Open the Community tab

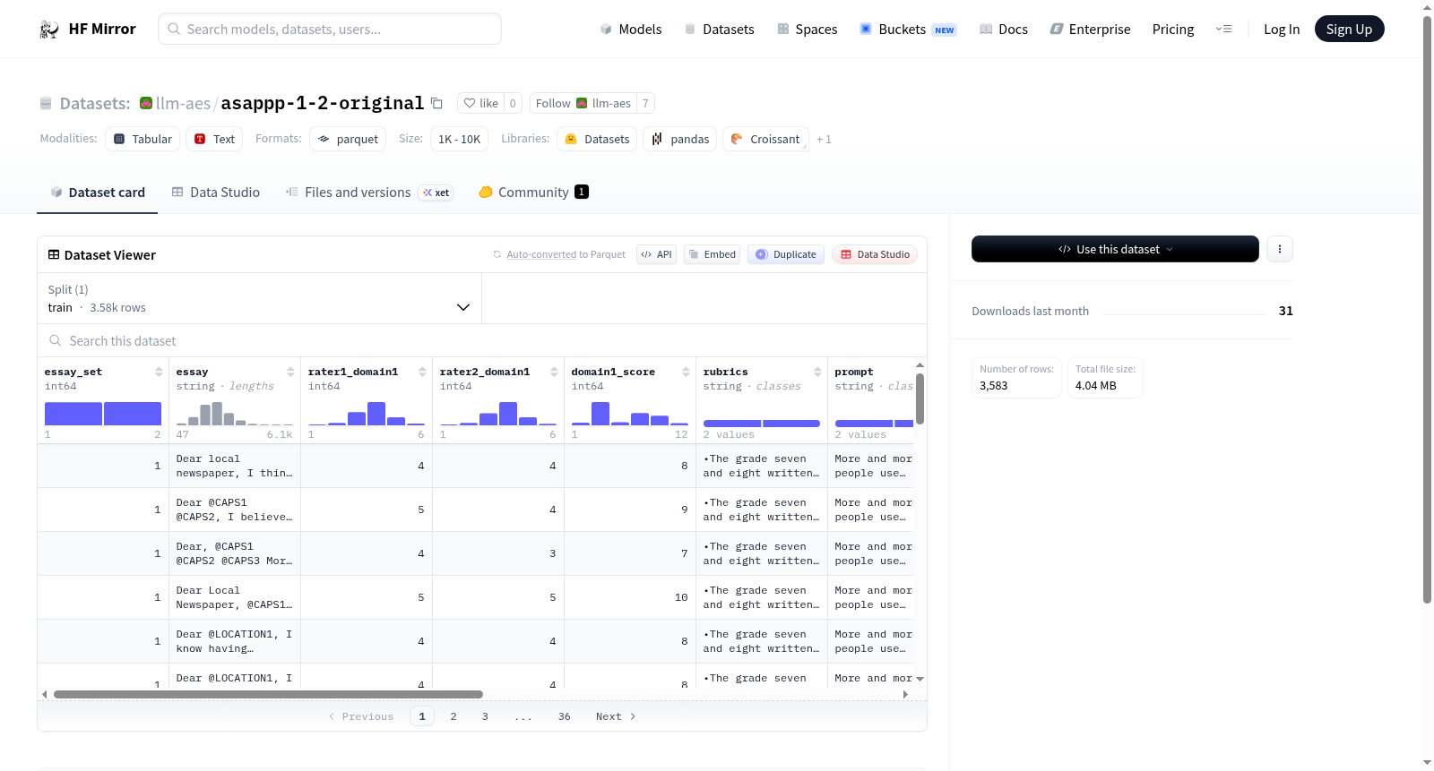point(533,193)
